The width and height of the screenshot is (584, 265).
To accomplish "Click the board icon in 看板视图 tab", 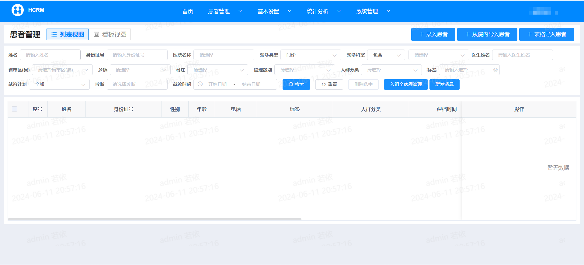I will (x=96, y=34).
